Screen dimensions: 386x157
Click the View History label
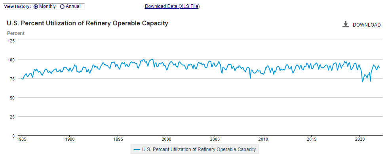click(17, 6)
